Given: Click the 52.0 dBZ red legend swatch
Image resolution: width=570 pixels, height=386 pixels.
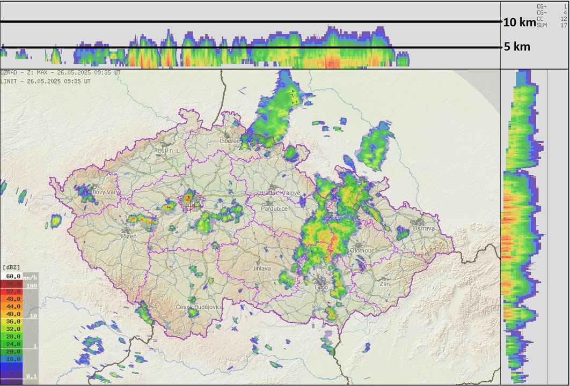Looking at the screenshot, I should (x=11, y=292).
